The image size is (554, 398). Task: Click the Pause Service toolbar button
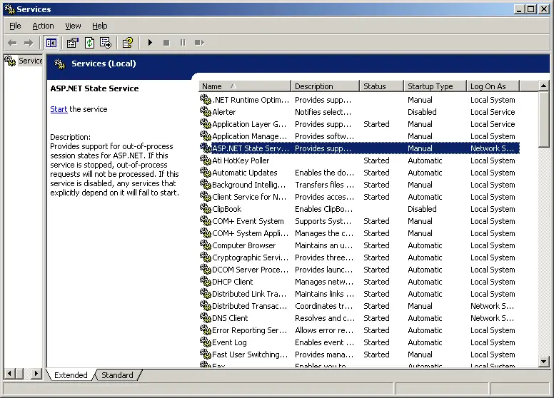click(x=183, y=43)
